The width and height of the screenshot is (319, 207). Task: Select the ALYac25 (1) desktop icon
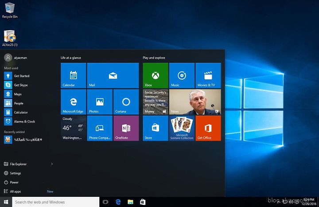tap(10, 38)
